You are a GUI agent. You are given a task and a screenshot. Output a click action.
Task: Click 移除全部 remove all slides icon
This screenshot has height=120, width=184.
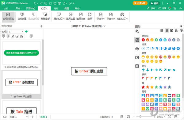tap(45, 16)
